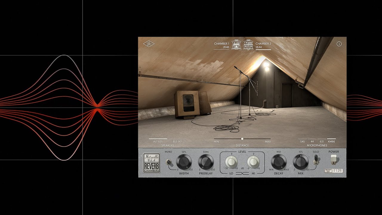Toggle the Mono switch
Viewport: 382px width, 215px height.
coord(168,162)
